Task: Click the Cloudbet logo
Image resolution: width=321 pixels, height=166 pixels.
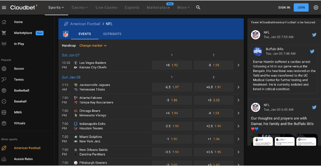Action: click(24, 7)
